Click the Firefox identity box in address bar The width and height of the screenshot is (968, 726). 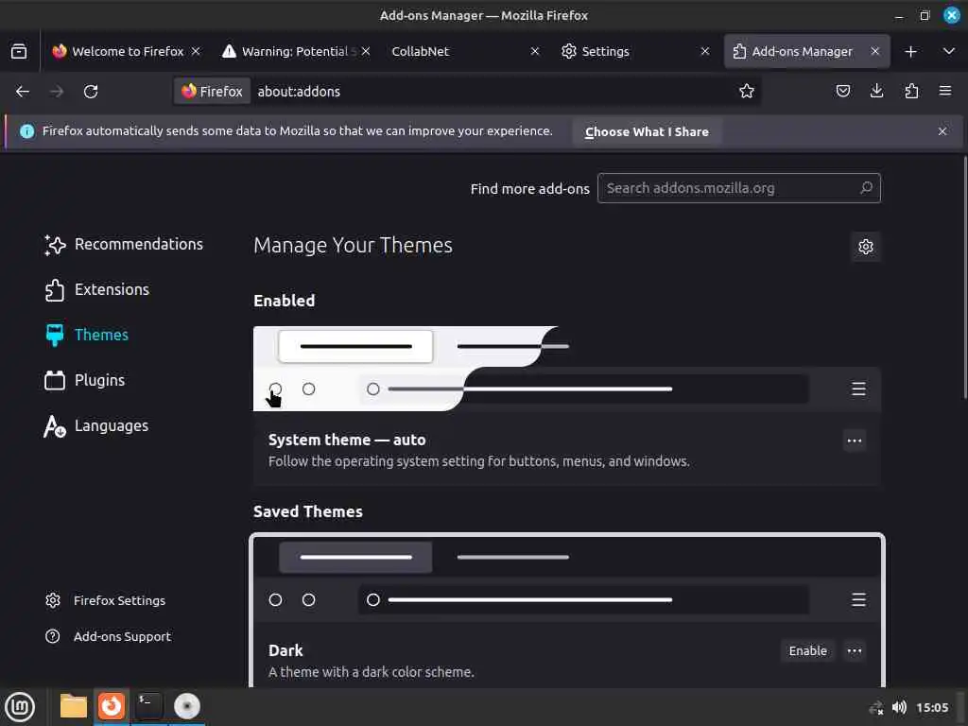coord(212,92)
